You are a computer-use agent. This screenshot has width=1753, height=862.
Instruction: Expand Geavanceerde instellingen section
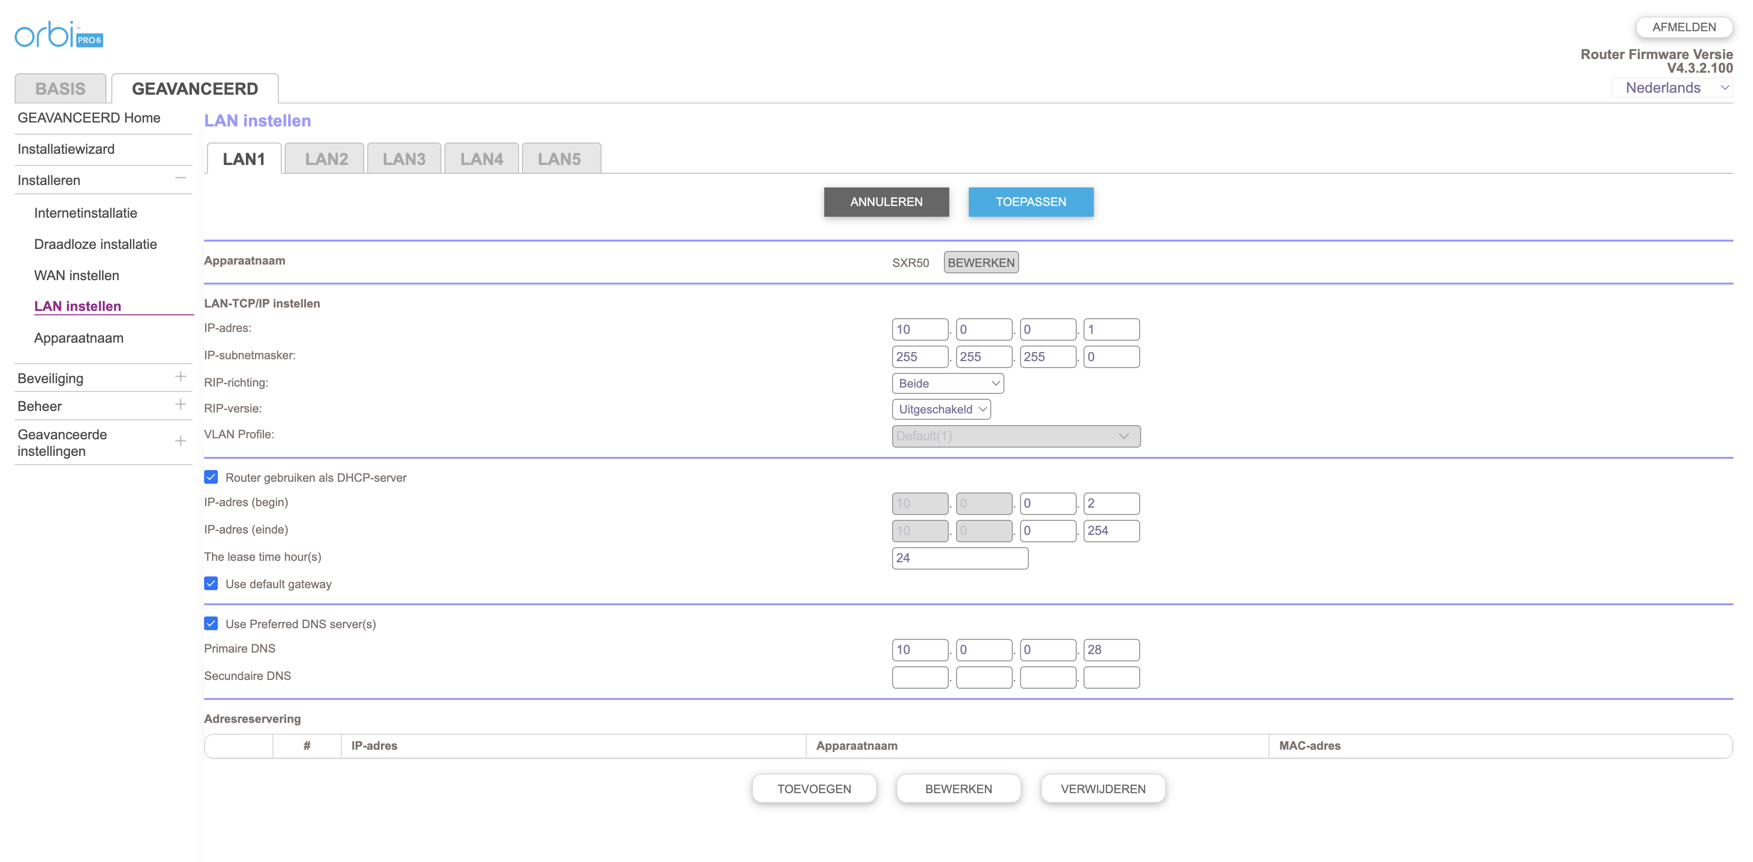(180, 442)
